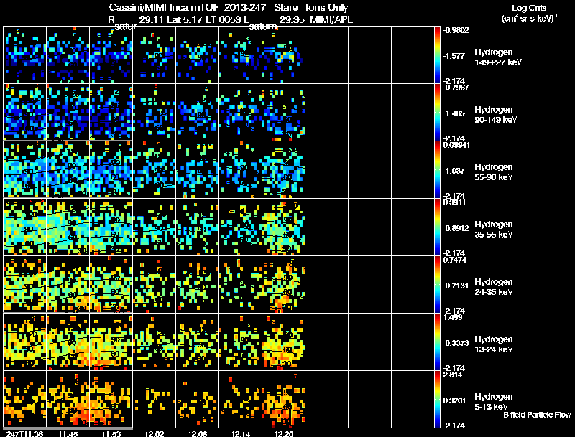Open the 149-227 keV panel at 247T11:38
The width and height of the screenshot is (575, 437).
pyautogui.click(x=25, y=55)
